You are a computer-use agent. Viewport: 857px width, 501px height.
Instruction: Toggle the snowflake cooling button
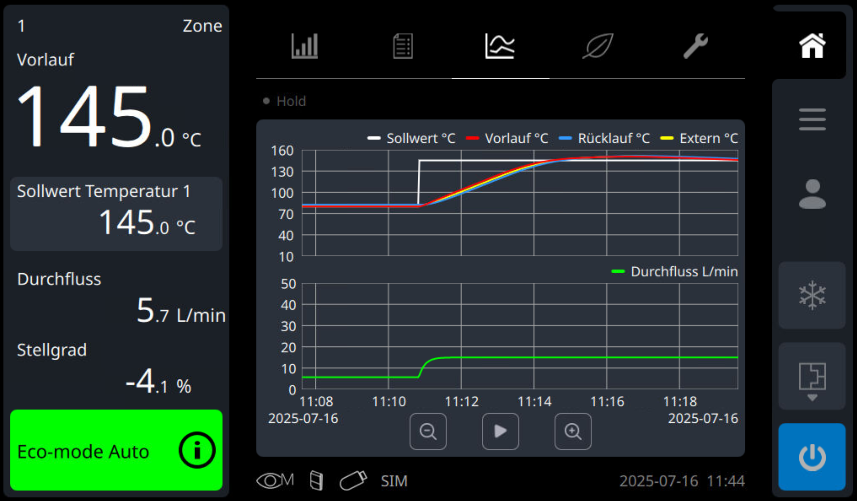(812, 295)
